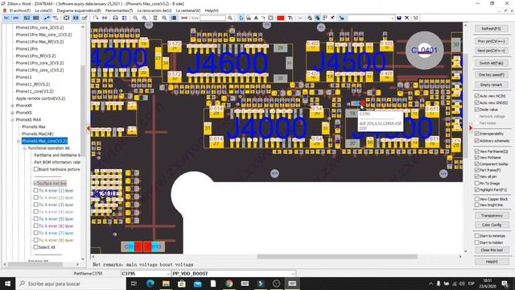Click the Empty remark button

(492, 85)
